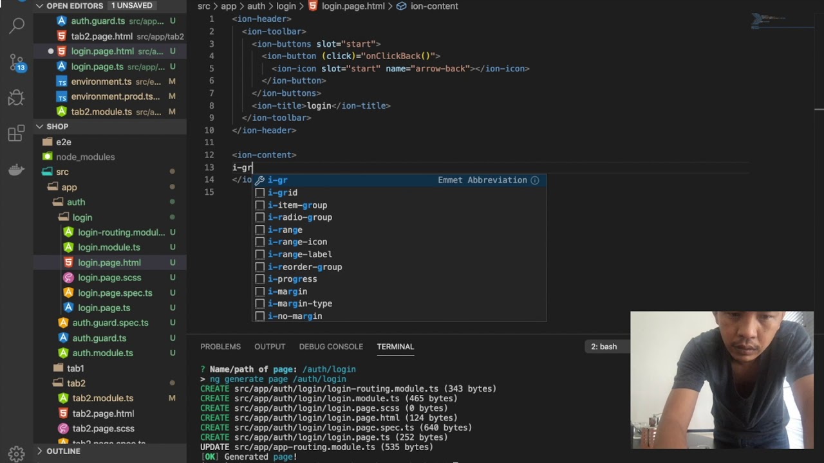Select the i-grid suggestion
This screenshot has width=824, height=463.
pyautogui.click(x=399, y=193)
